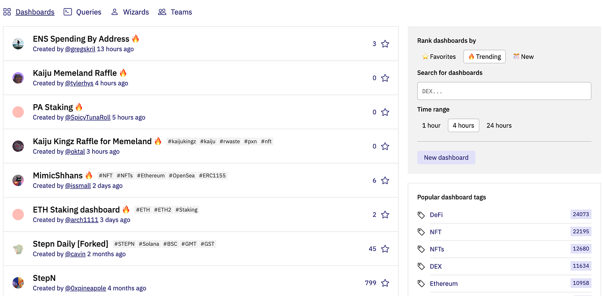Open the StepN dashboard title
The width and height of the screenshot is (603, 296).
[44, 278]
